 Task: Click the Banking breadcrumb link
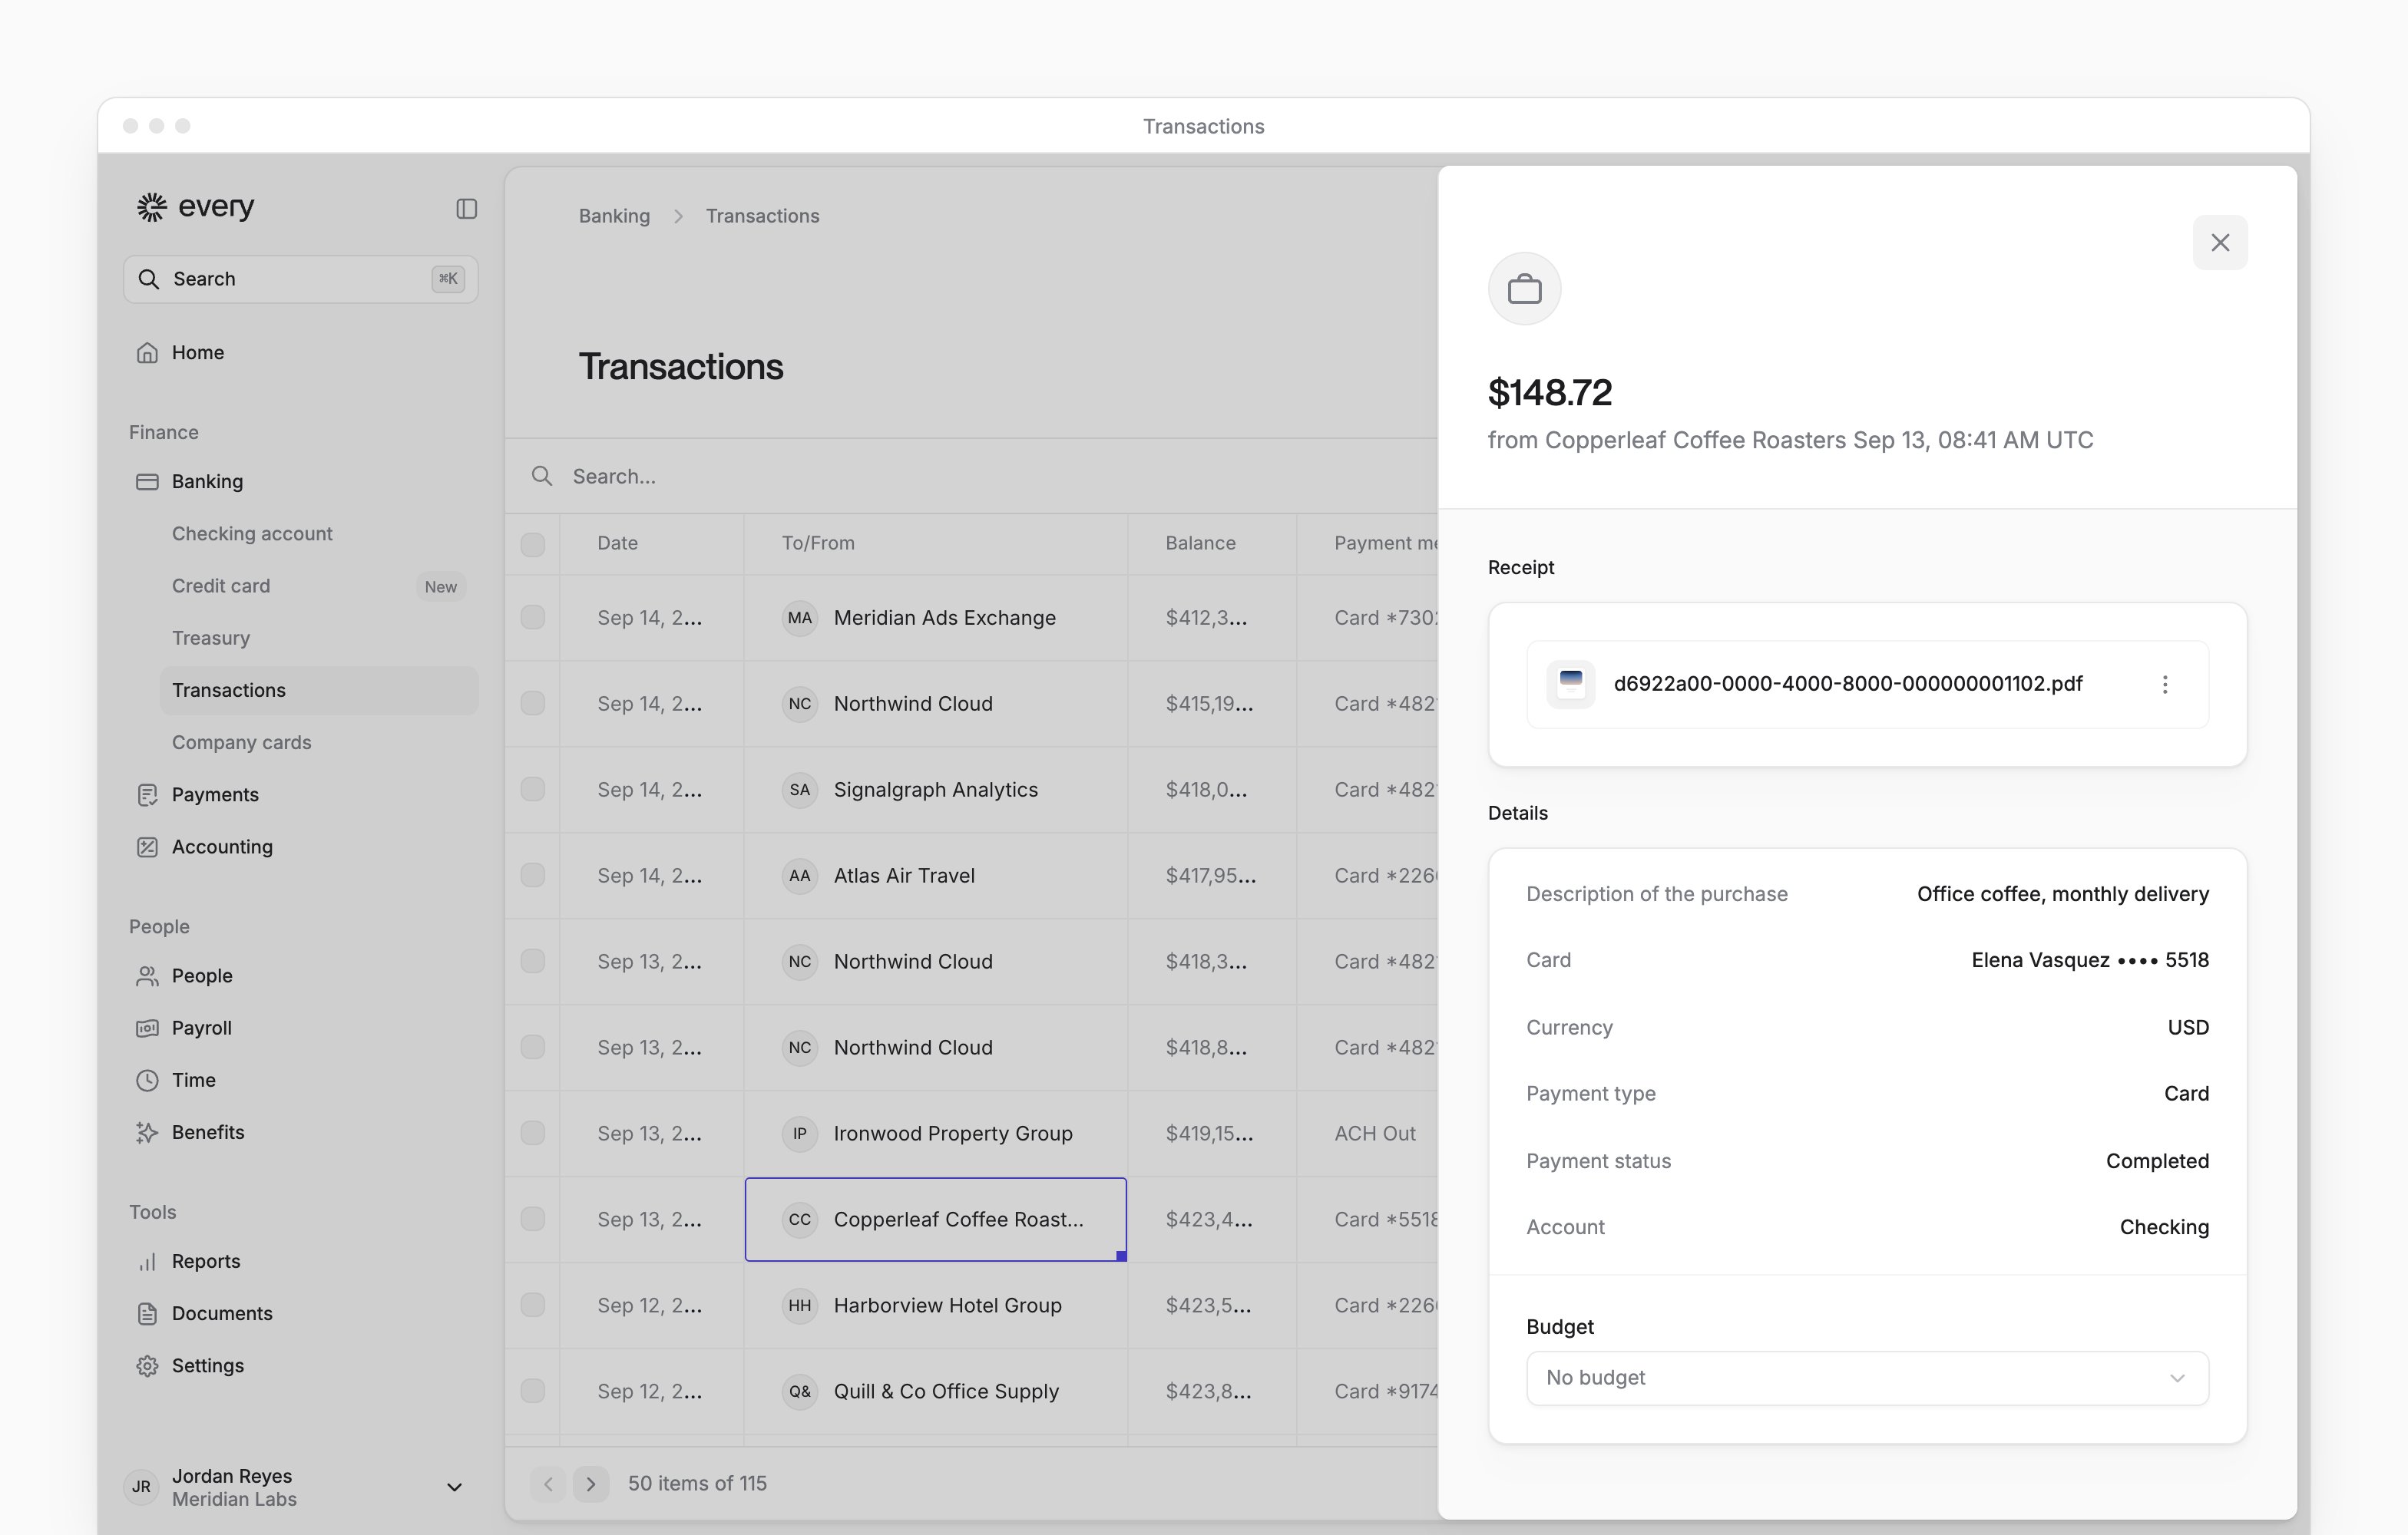coord(614,216)
